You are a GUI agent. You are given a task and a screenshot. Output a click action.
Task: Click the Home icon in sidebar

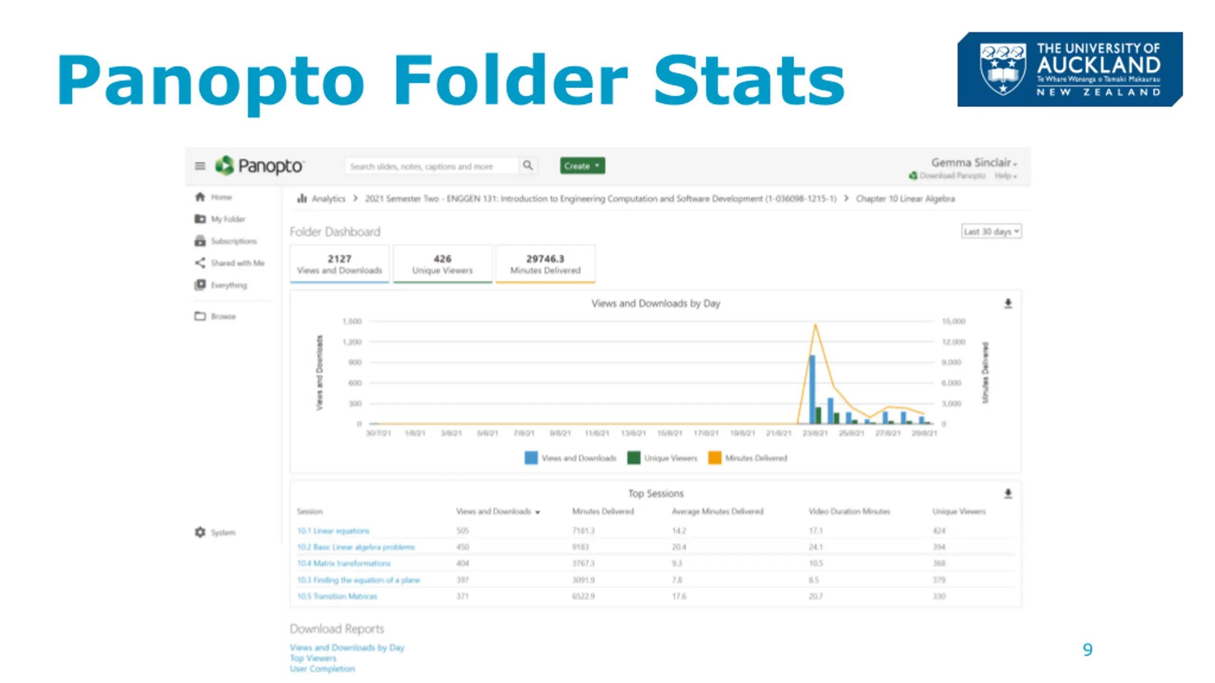[200, 197]
